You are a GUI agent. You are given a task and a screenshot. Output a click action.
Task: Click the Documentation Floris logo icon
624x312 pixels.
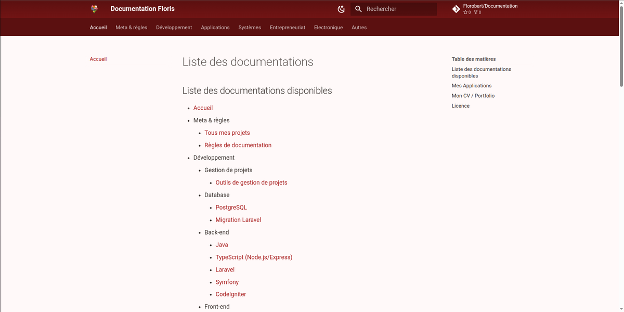click(x=94, y=9)
